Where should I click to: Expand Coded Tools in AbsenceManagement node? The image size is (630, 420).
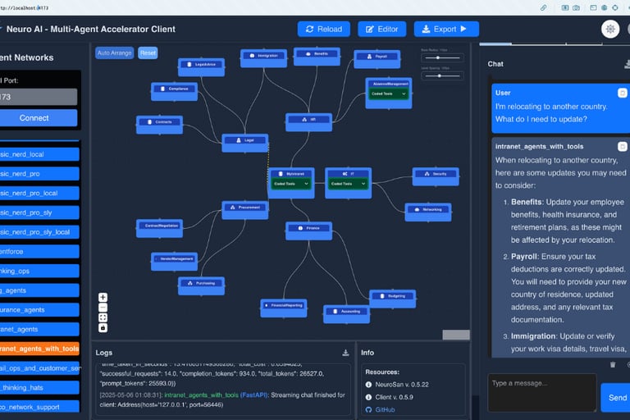pyautogui.click(x=389, y=94)
